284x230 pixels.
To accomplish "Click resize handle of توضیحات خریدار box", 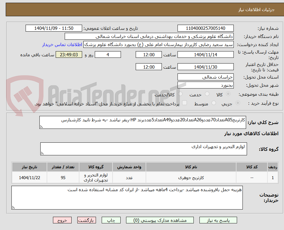I will point(13,207).
